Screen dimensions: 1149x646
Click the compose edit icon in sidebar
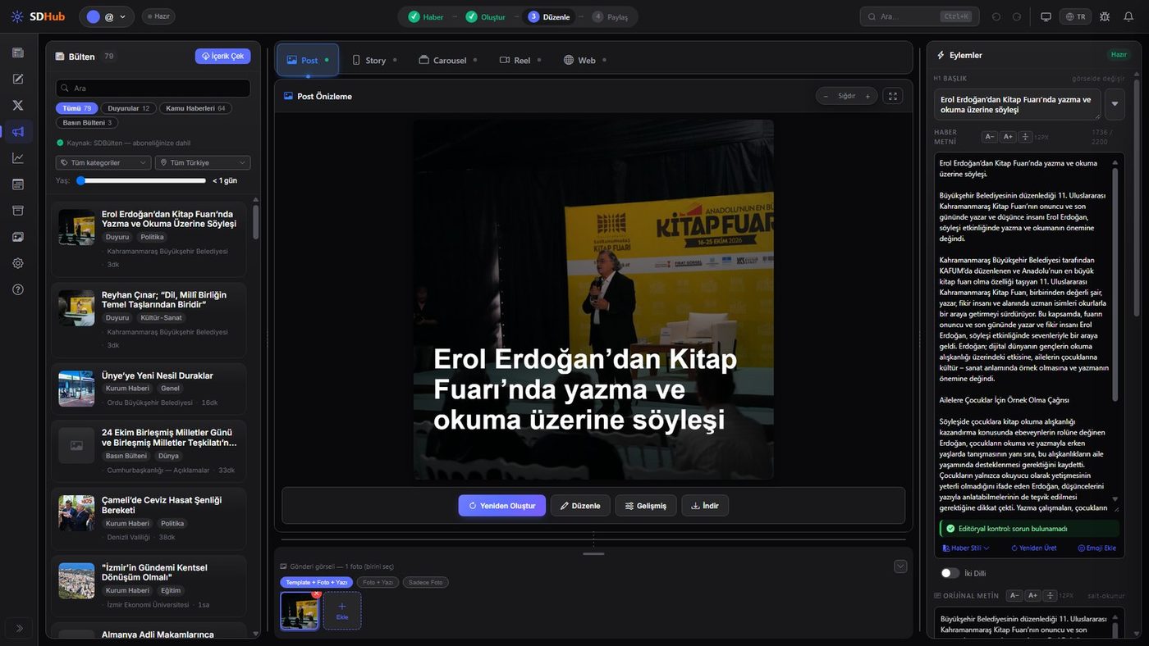point(18,79)
